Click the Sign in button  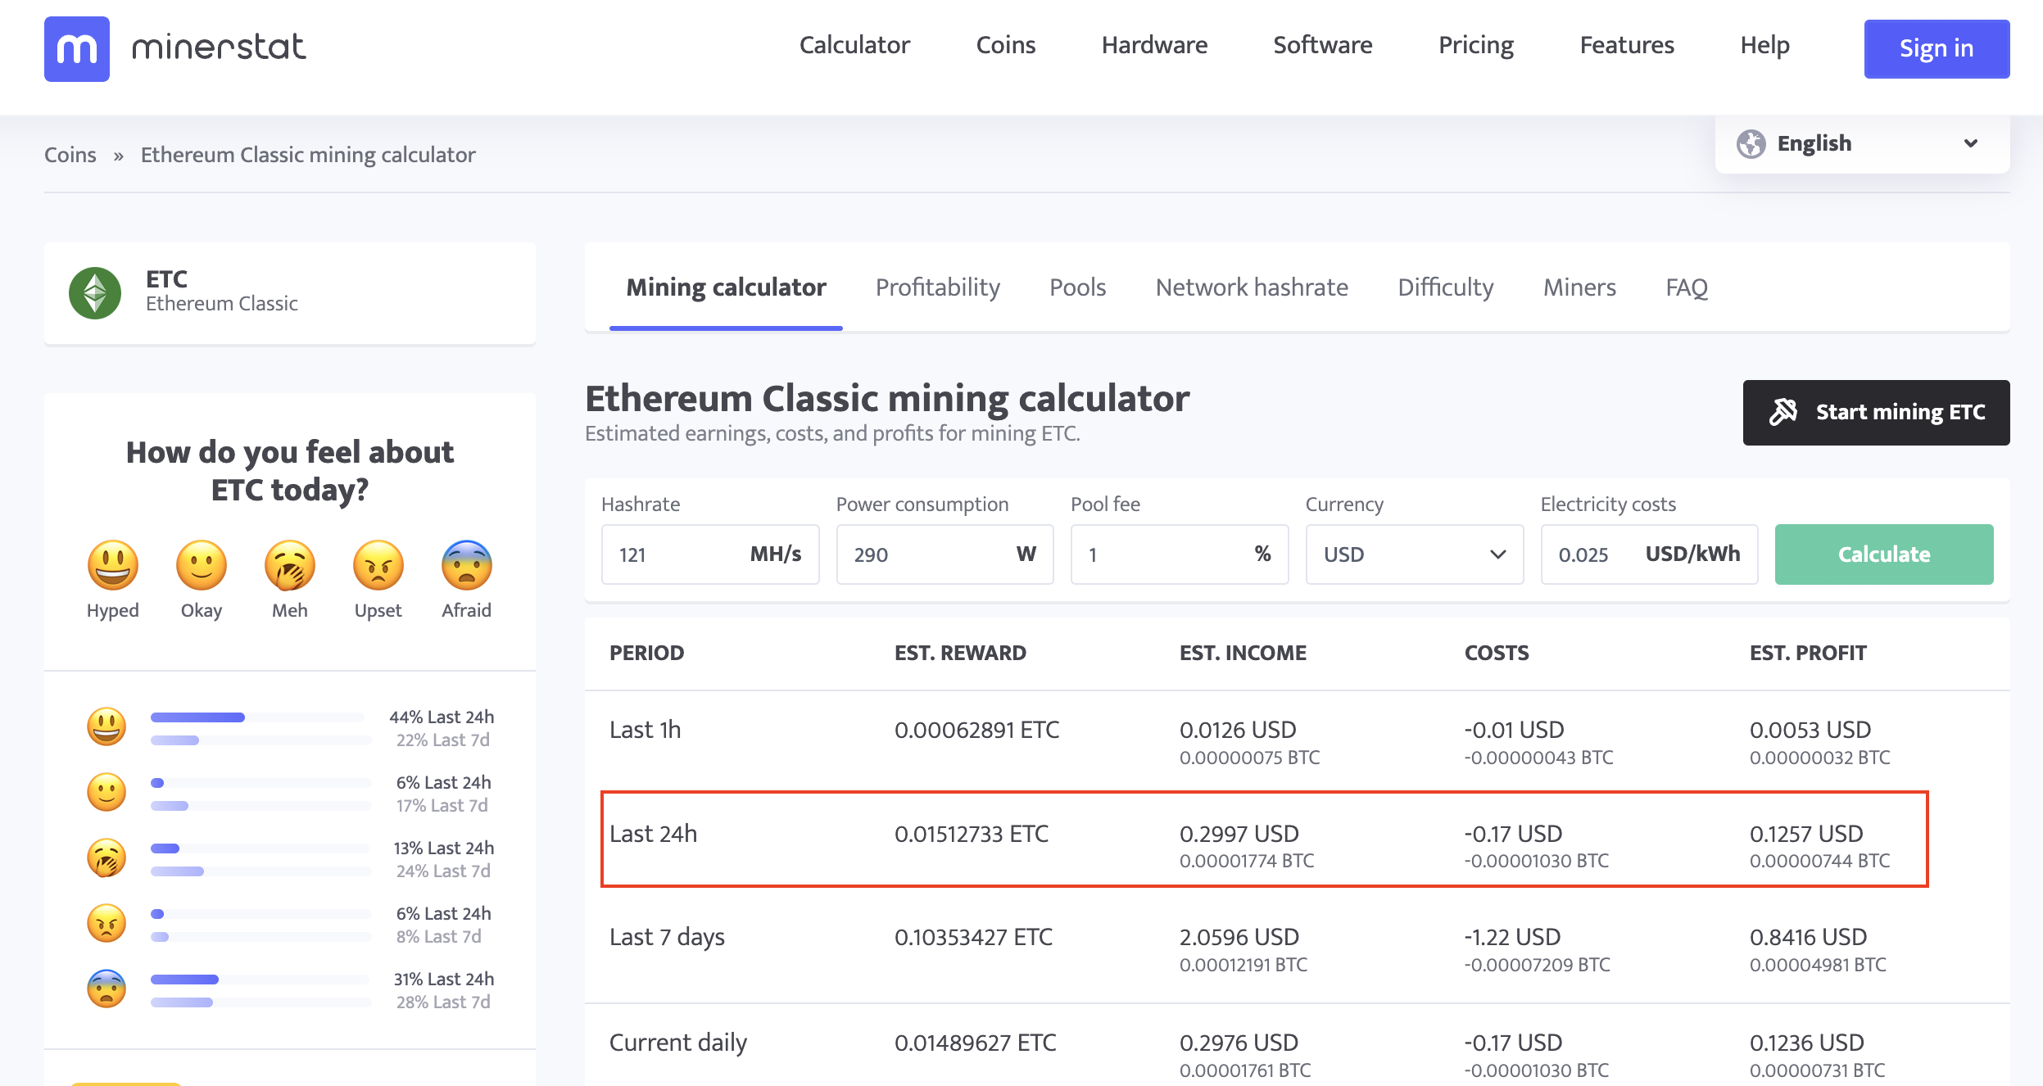click(x=1937, y=48)
